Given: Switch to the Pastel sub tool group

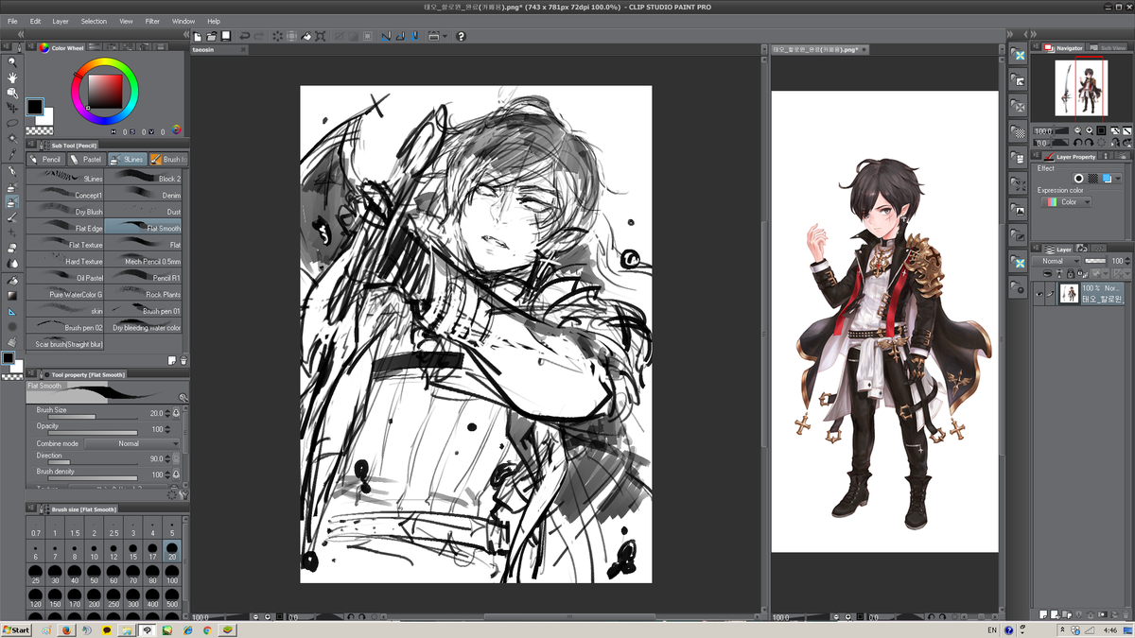Looking at the screenshot, I should click(86, 160).
